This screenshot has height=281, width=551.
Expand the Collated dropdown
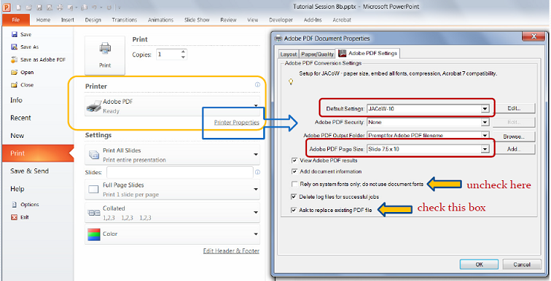point(256,213)
